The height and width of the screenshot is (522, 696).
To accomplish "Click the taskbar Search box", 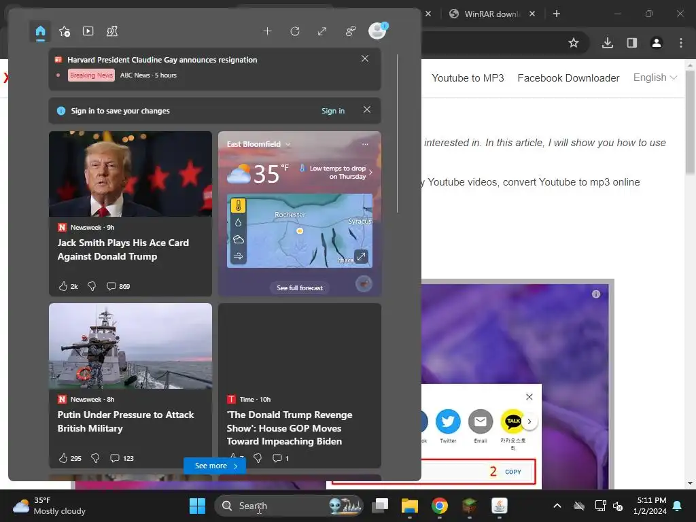I will [288, 506].
